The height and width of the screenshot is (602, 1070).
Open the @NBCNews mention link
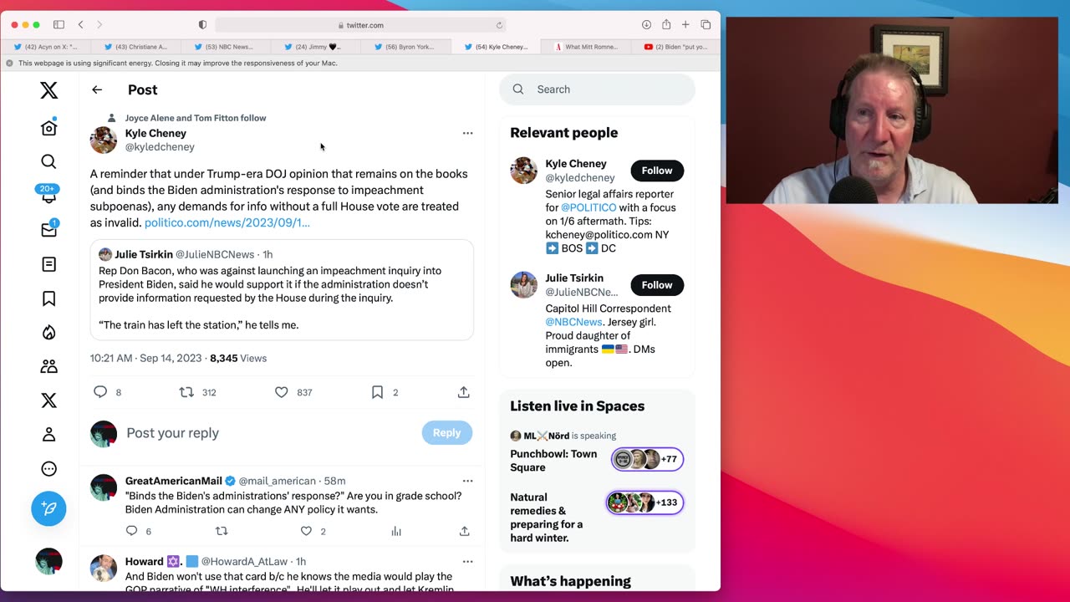574,322
